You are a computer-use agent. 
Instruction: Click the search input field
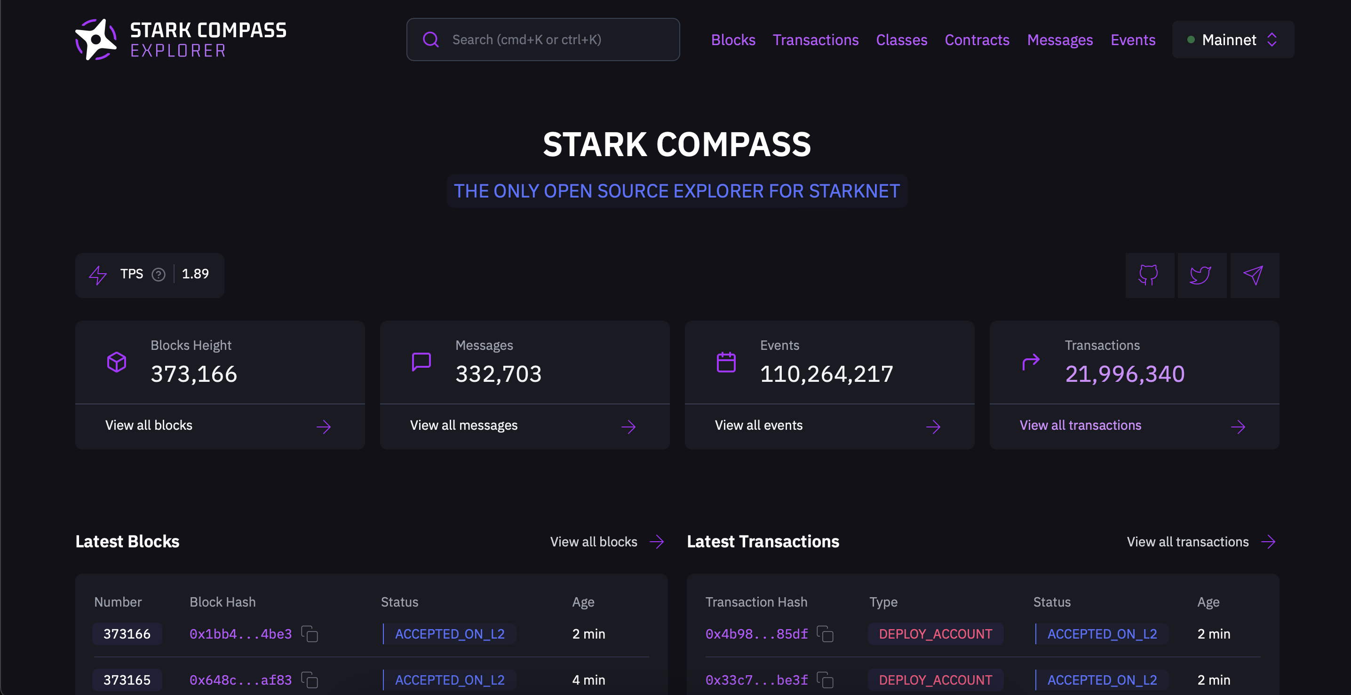(543, 40)
